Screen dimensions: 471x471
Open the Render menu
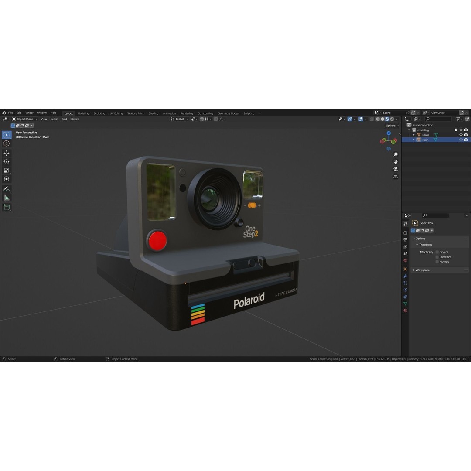click(29, 113)
